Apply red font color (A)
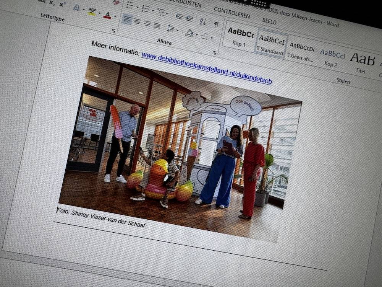The image size is (382, 287). (107, 15)
